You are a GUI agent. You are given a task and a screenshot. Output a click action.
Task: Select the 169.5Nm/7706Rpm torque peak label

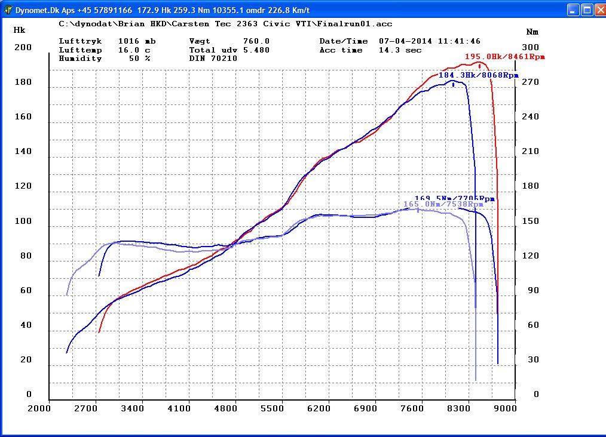tap(455, 198)
